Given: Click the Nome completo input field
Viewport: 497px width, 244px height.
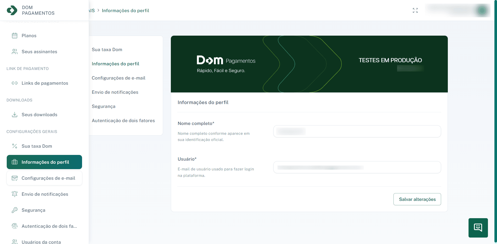Looking at the screenshot, I should point(357,131).
